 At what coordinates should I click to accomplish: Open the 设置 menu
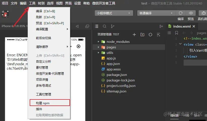[x=77, y=3]
